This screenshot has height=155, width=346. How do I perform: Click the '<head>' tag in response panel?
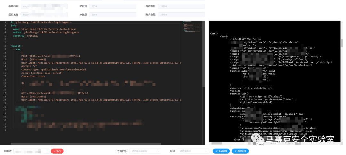coord(224,36)
